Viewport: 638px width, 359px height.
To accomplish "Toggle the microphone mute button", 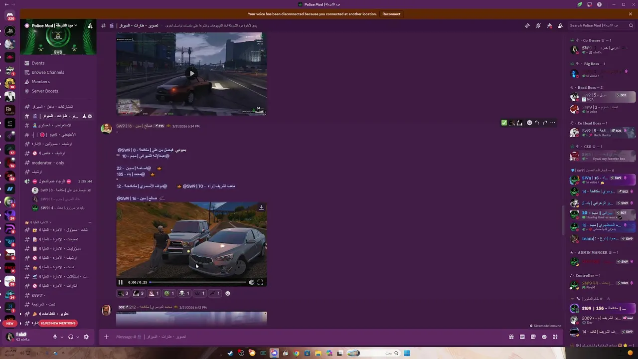I will pyautogui.click(x=55, y=337).
